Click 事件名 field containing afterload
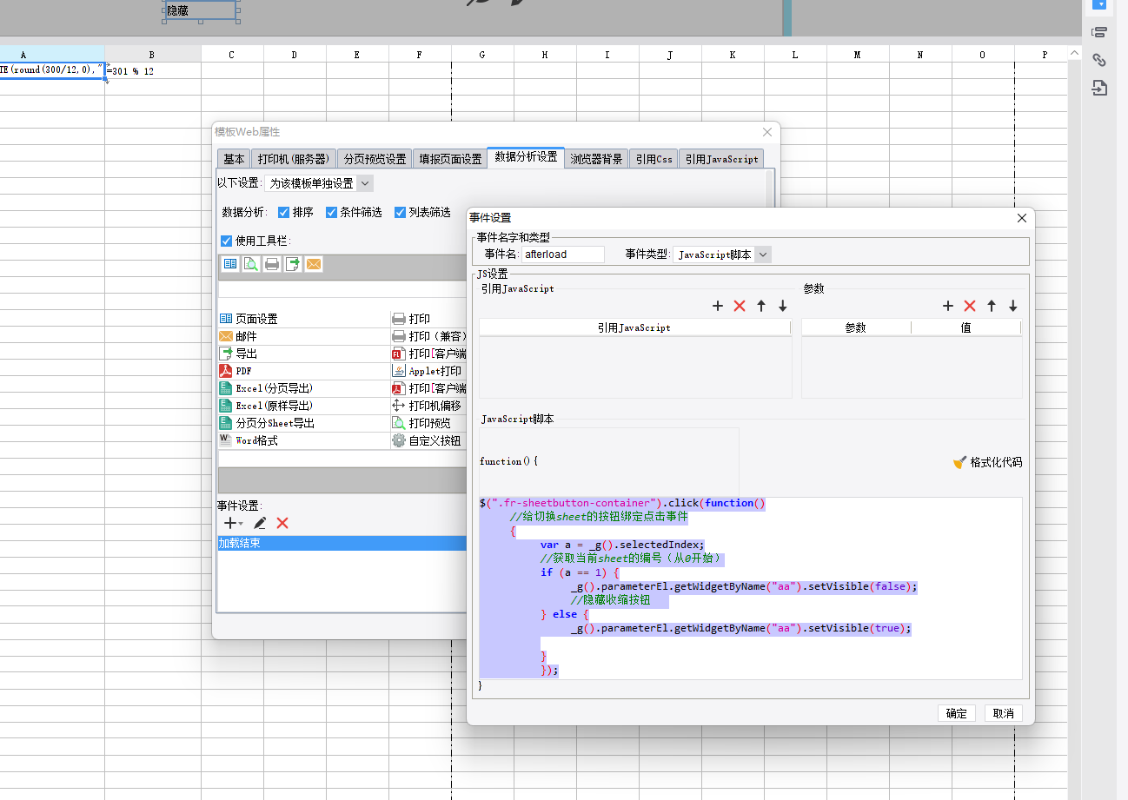Image resolution: width=1128 pixels, height=800 pixels. (562, 255)
